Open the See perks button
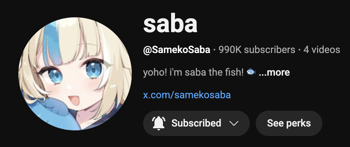 (x=289, y=123)
